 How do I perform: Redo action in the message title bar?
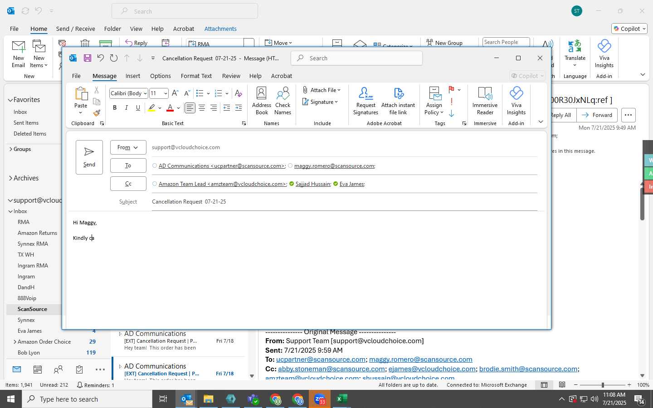pos(114,58)
